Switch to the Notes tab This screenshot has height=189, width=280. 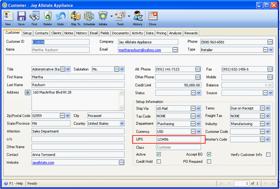69,33
